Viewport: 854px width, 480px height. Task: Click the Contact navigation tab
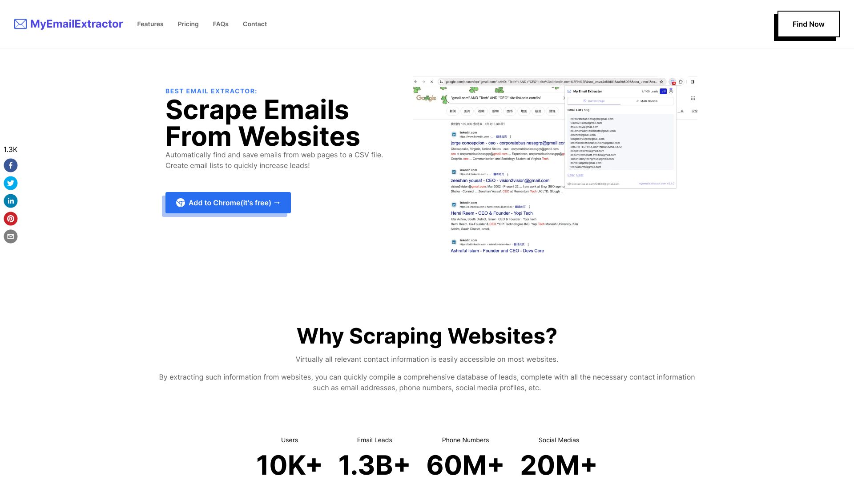coord(254,24)
